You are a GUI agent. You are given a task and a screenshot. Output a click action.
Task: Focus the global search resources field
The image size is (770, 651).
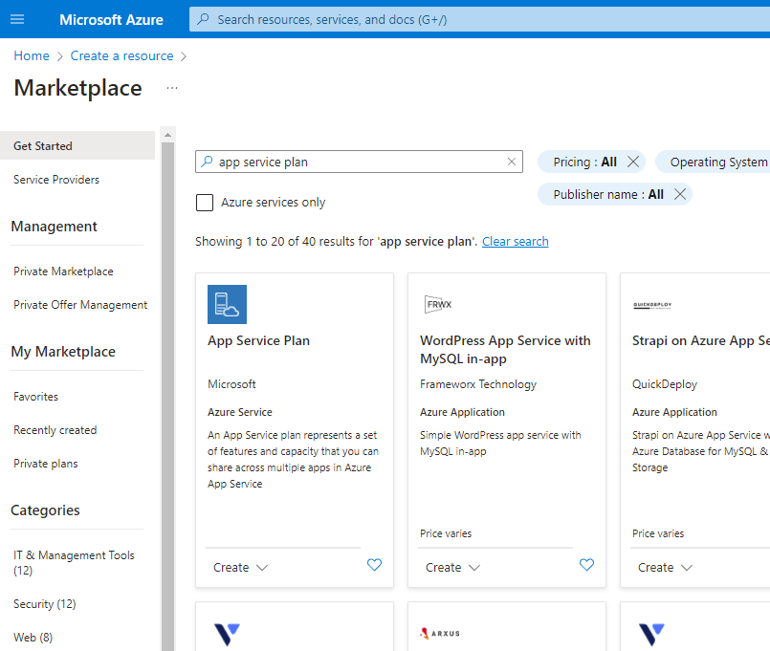479,20
